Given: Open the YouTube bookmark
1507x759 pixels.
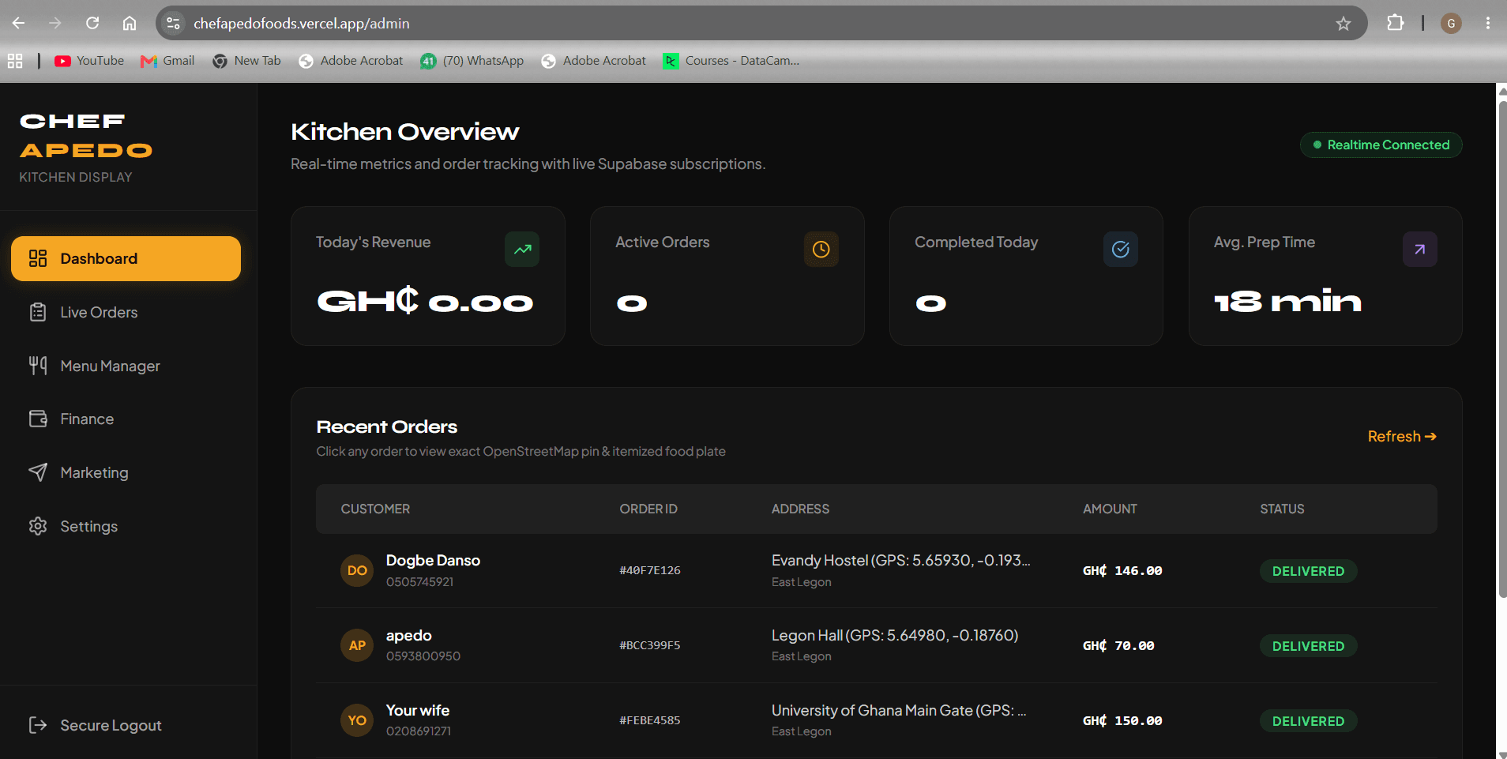Looking at the screenshot, I should (x=89, y=61).
